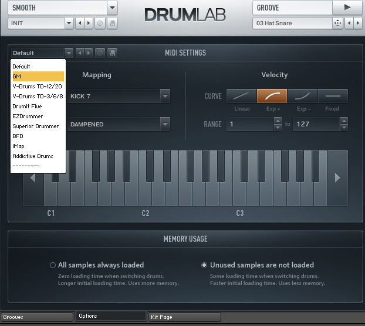Choose Addictive Drums mapping

[x=38, y=156]
